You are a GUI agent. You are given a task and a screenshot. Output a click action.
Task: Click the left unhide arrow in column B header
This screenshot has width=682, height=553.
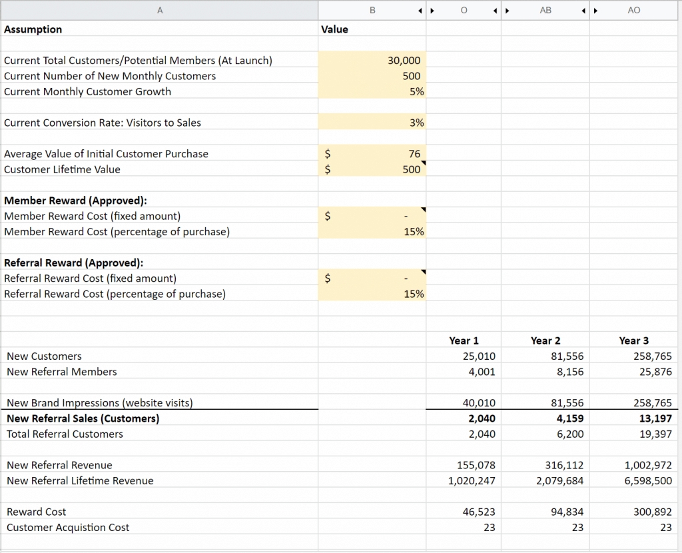pyautogui.click(x=420, y=11)
